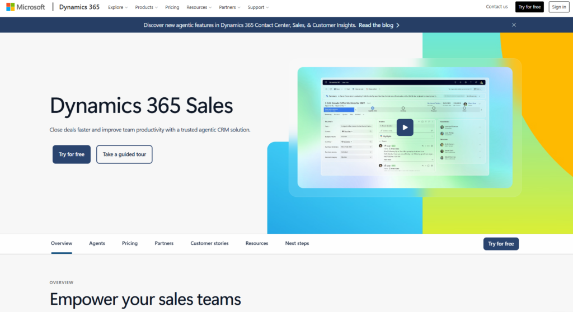
Task: Open the Contact us link
Action: pyautogui.click(x=497, y=7)
